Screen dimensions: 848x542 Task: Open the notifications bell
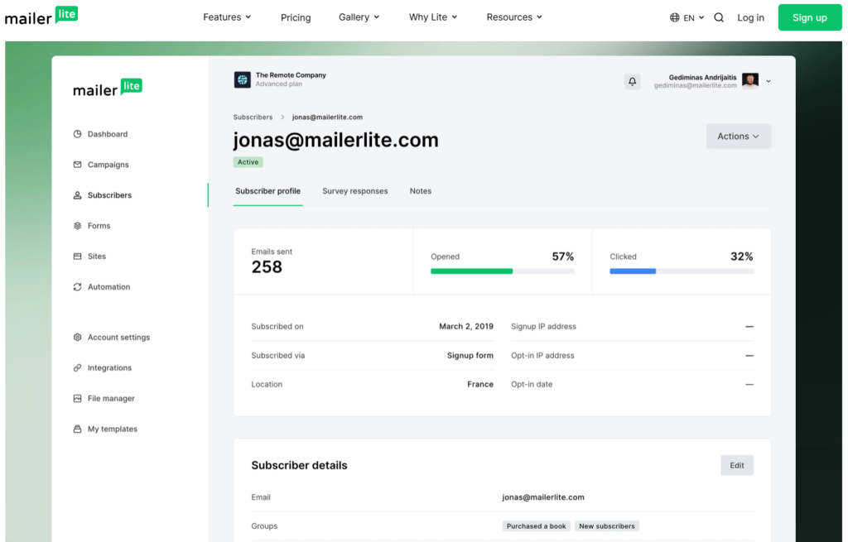coord(632,82)
